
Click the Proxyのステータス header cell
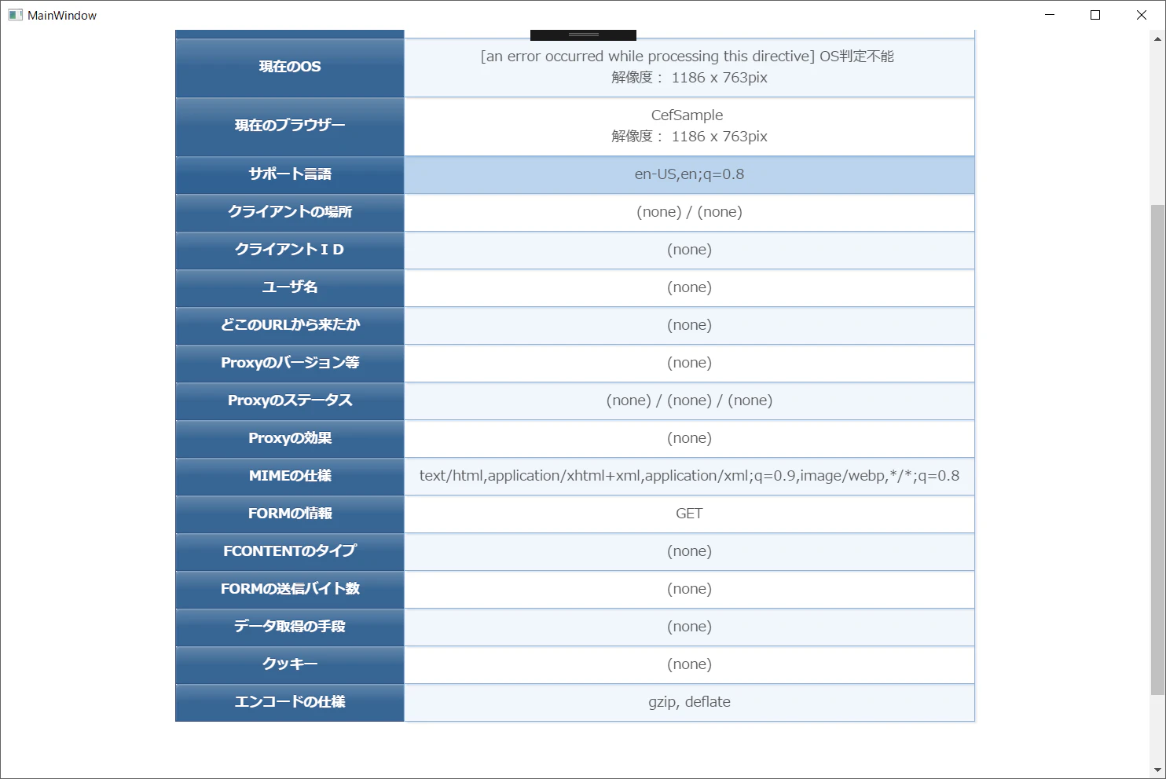[290, 401]
